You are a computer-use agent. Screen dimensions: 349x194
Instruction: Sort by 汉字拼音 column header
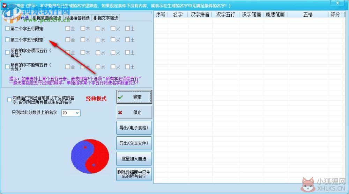200,14
